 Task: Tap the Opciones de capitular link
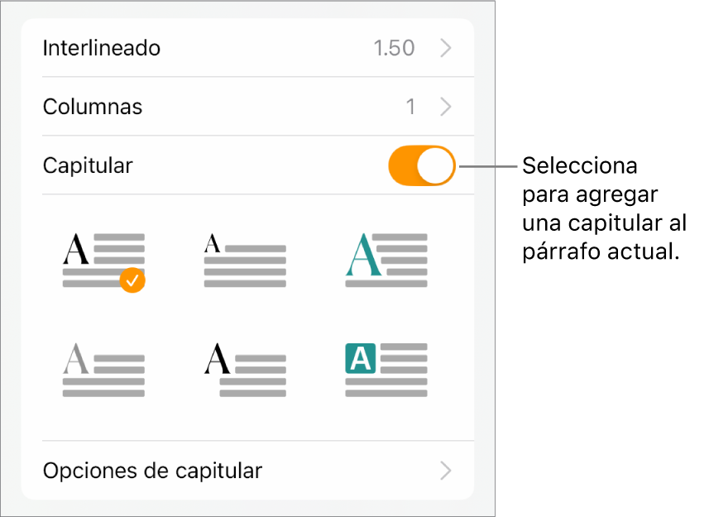tap(152, 472)
